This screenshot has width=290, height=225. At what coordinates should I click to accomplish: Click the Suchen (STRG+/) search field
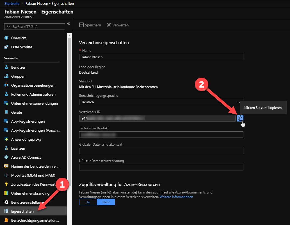click(35, 27)
